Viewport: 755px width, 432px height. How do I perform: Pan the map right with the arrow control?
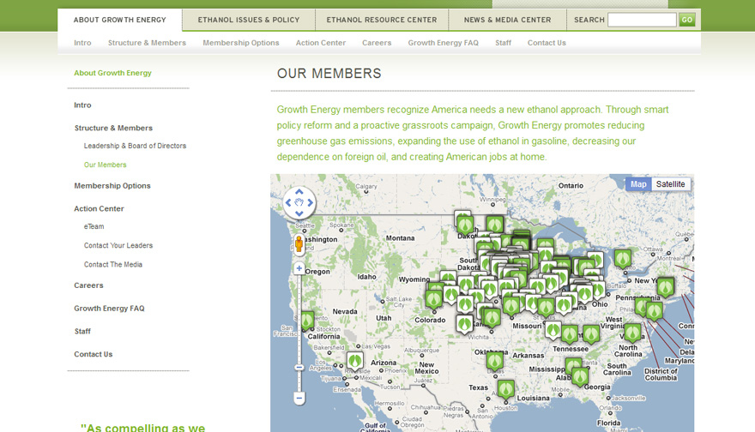click(310, 202)
